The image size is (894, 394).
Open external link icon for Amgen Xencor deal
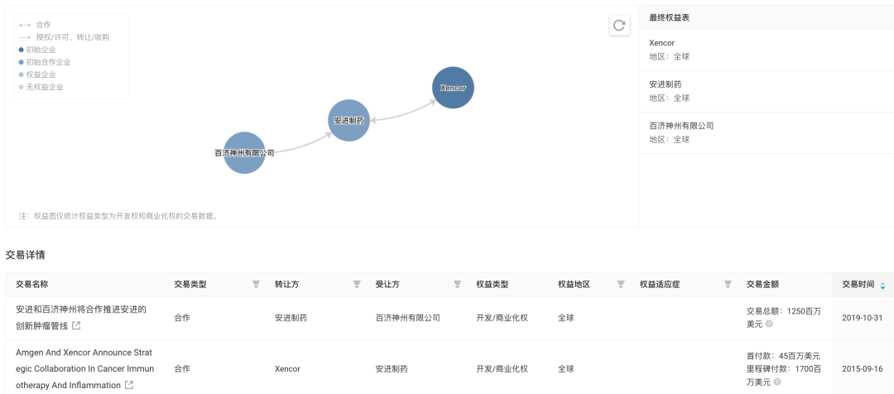(x=129, y=385)
